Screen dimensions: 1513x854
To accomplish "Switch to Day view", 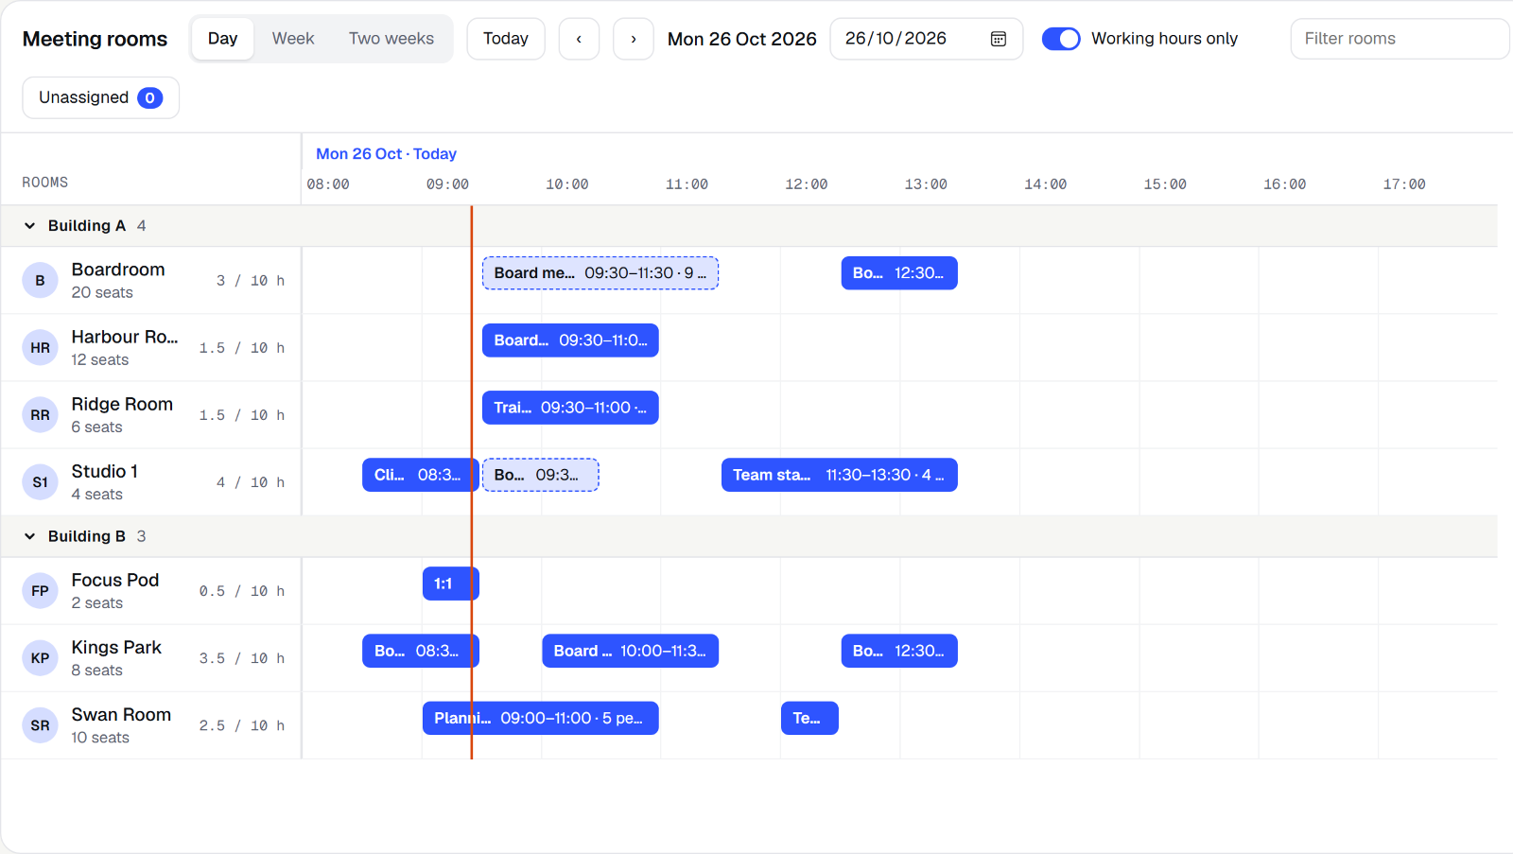I will click(x=222, y=39).
